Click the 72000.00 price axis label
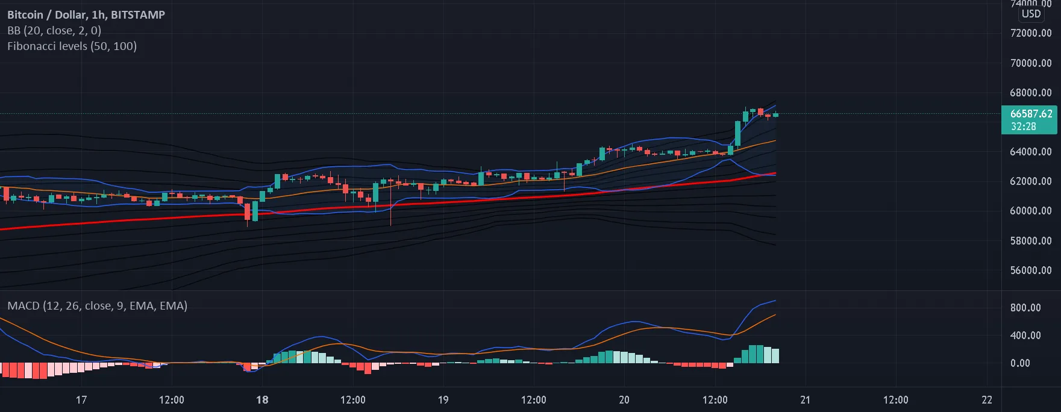Image resolution: width=1061 pixels, height=412 pixels. click(1031, 33)
